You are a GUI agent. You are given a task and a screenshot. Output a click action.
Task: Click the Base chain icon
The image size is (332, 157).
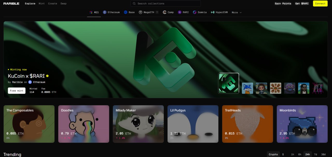pyautogui.click(x=126, y=12)
